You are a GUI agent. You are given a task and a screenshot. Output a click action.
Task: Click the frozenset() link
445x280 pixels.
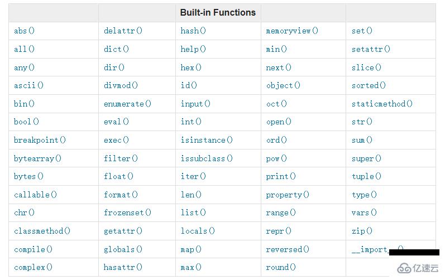click(127, 213)
